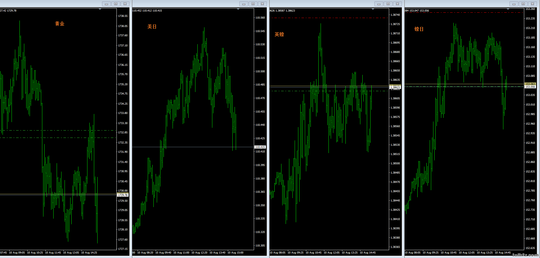
Task: Click 1738.55 on the gold price axis
Action: (123, 16)
